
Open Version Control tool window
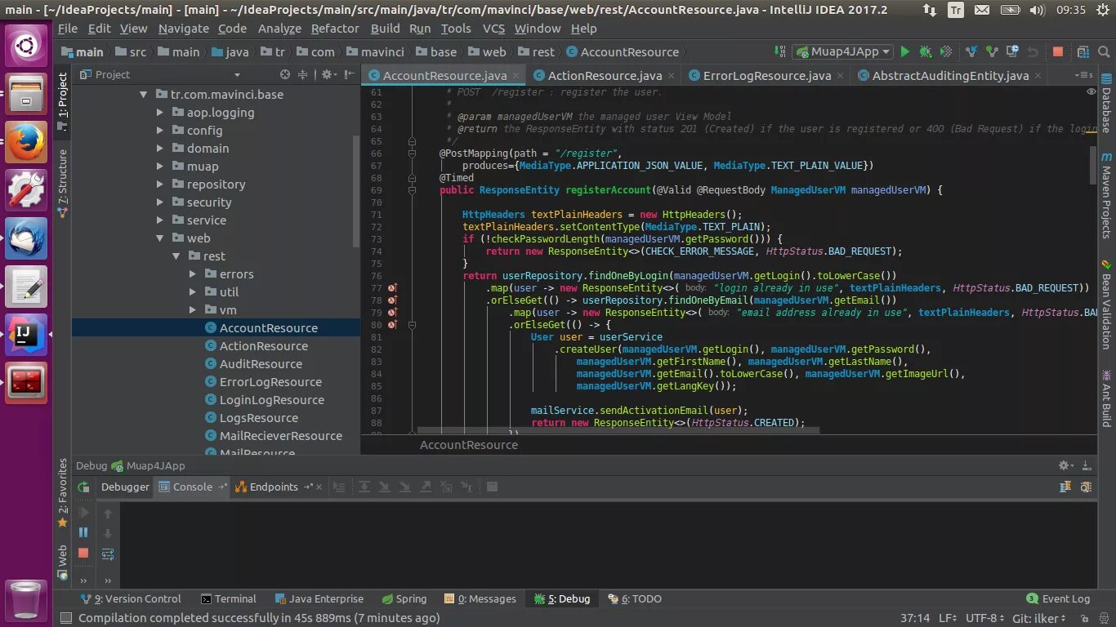(130, 598)
